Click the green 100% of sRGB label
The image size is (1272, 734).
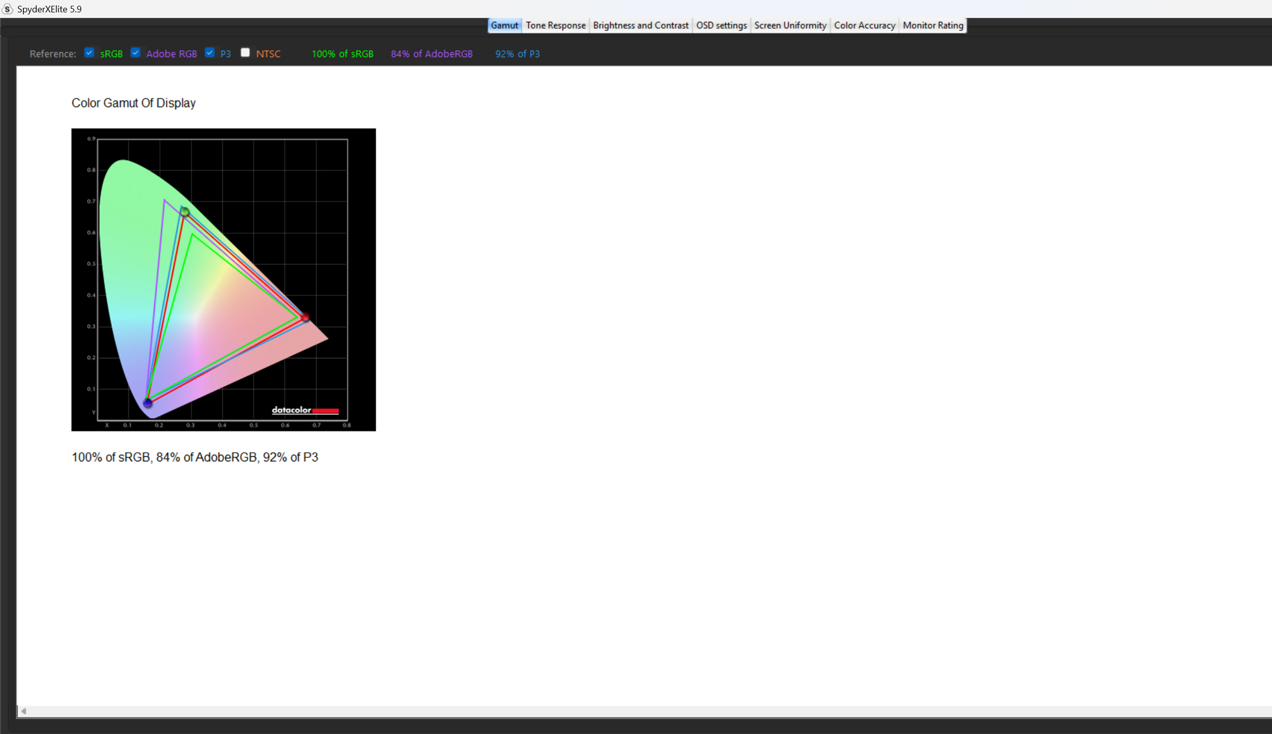pyautogui.click(x=342, y=54)
